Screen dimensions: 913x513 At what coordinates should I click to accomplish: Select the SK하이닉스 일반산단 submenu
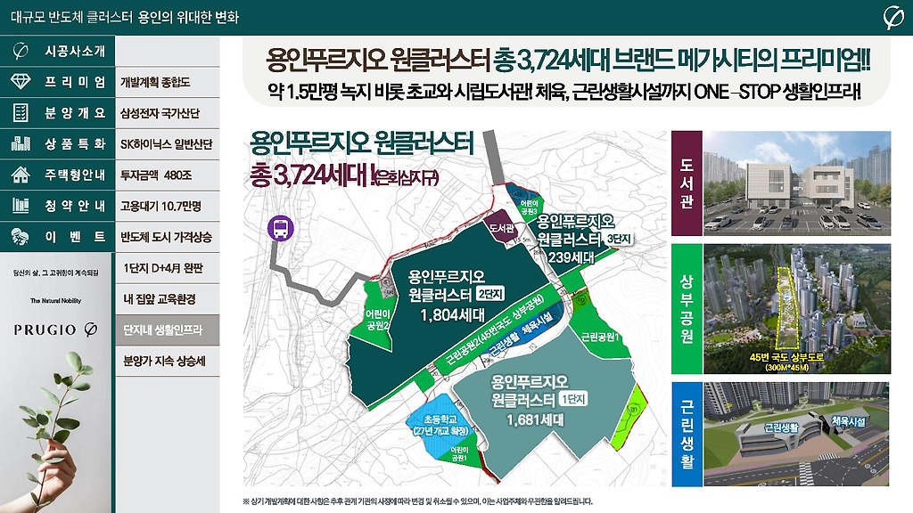coord(168,143)
